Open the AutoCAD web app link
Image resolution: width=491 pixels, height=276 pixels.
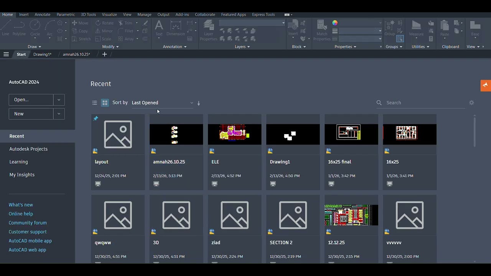click(27, 250)
